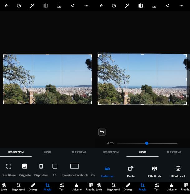The height and width of the screenshot is (194, 190).
Task: Open the three-dot more menu in the right screen
Action: click(x=181, y=6)
